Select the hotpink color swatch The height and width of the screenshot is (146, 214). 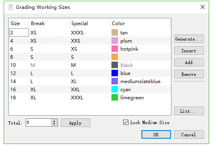click(x=115, y=49)
